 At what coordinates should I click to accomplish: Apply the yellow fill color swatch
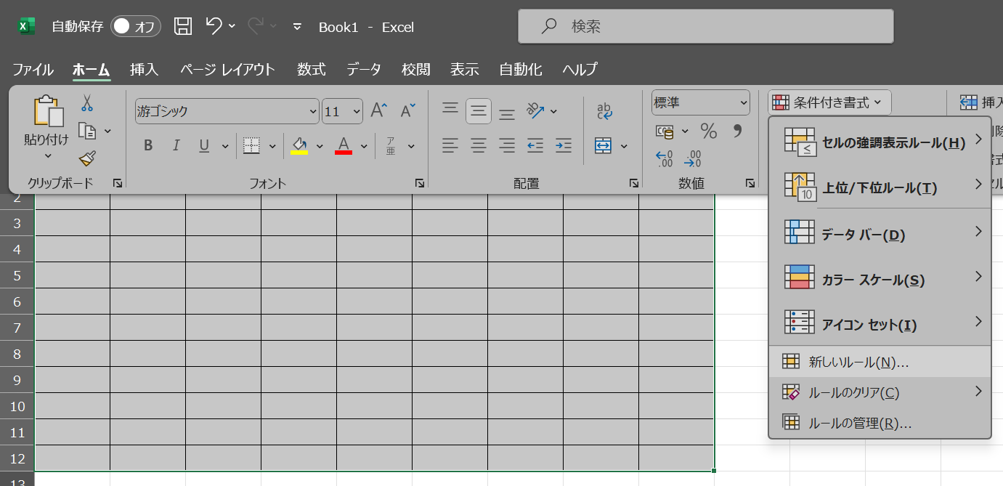pyautogui.click(x=299, y=145)
